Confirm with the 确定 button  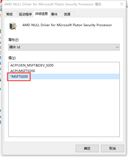pyautogui.click(x=87, y=148)
